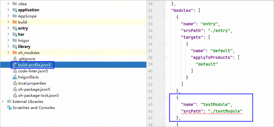Click the local.properties file icon
Image resolution: width=274 pixels, height=127 pixels.
[x=15, y=83]
